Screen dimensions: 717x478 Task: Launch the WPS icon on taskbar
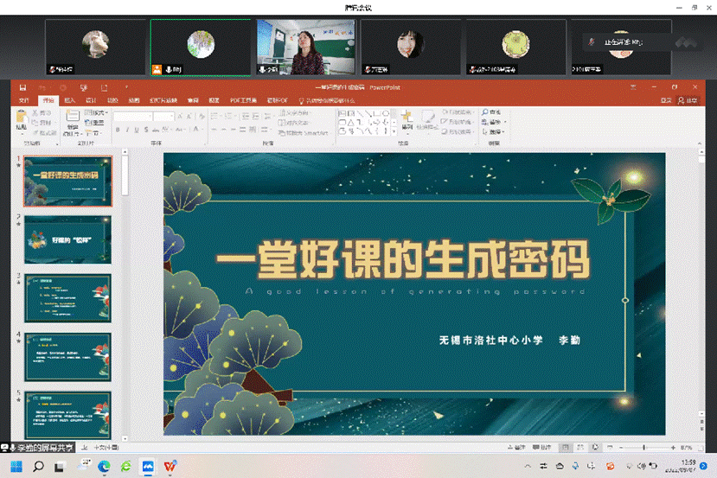pyautogui.click(x=170, y=466)
